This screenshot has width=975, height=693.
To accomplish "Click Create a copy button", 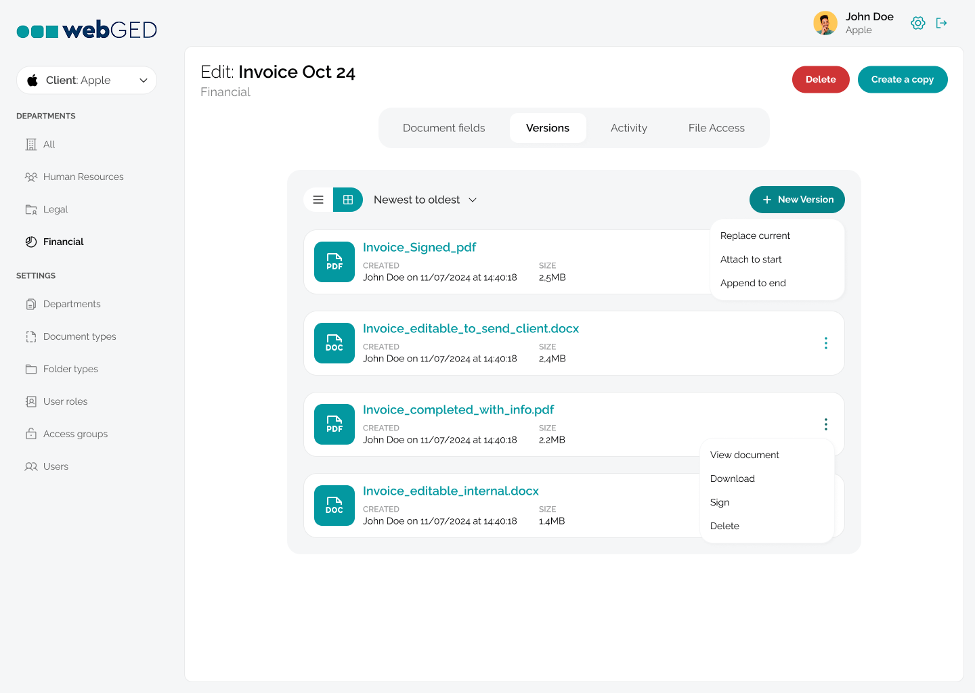I will [x=903, y=79].
